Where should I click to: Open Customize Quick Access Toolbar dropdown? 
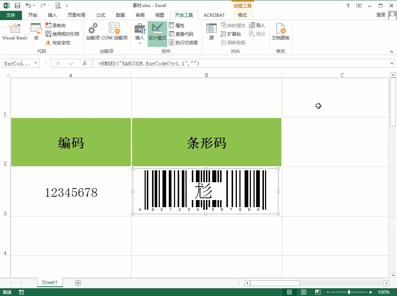(x=67, y=6)
